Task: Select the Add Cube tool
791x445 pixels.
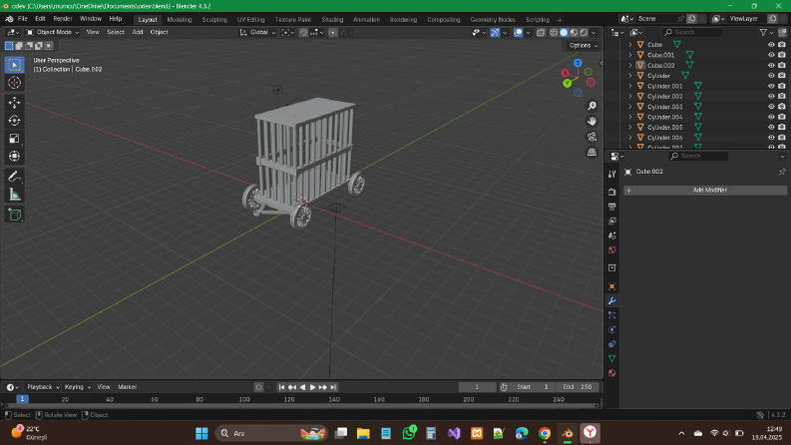Action: 14,215
